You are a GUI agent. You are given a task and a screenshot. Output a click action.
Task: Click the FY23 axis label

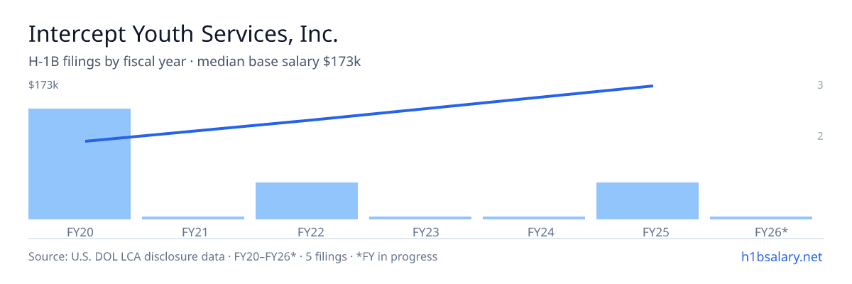tap(420, 231)
